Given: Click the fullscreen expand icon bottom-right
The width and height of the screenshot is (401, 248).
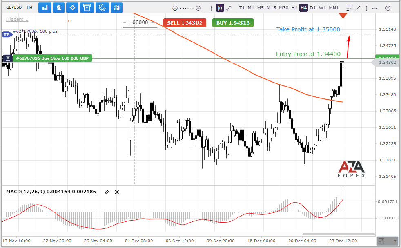Looking at the screenshot, I should [x=381, y=241].
